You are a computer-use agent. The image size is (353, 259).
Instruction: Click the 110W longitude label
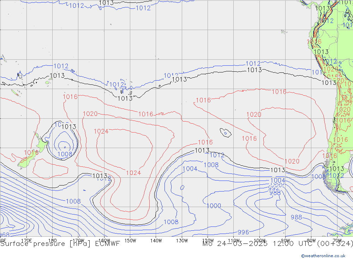click(234, 241)
